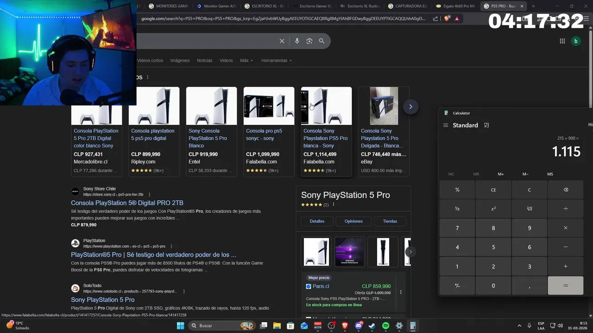Open Ripley.com PS5 pro digital product
The image size is (593, 333).
pyautogui.click(x=154, y=131)
